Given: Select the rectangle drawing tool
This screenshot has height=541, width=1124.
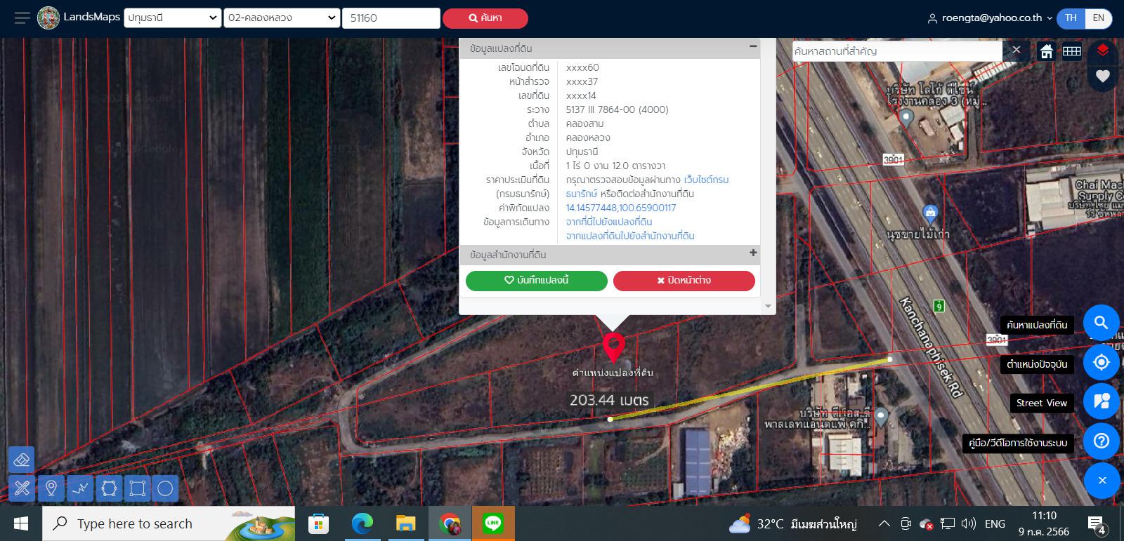Looking at the screenshot, I should (137, 488).
